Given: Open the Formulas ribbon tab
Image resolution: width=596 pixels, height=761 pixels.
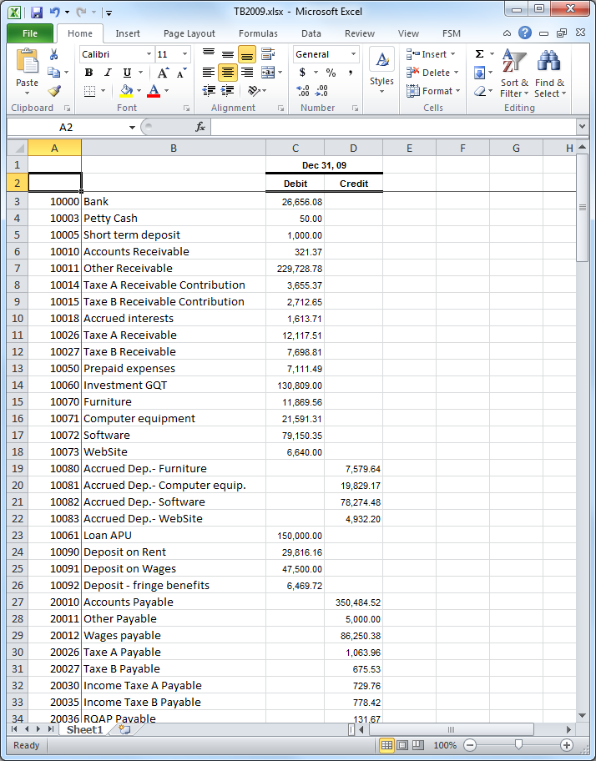Looking at the screenshot, I should click(x=258, y=33).
